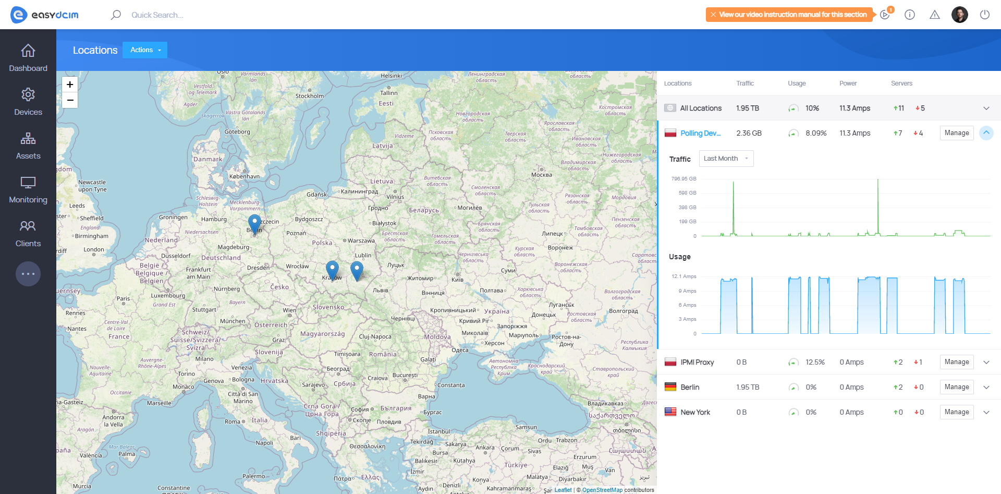Click the 12.5% usage value
The width and height of the screenshot is (1001, 494).
815,362
